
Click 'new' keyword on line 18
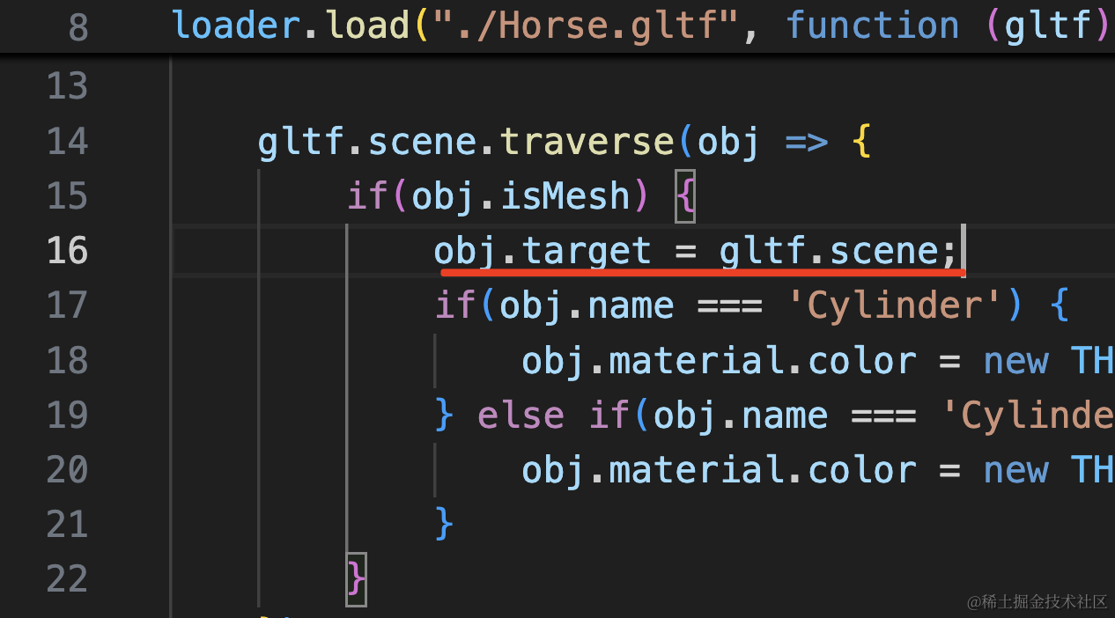[x=1016, y=361]
